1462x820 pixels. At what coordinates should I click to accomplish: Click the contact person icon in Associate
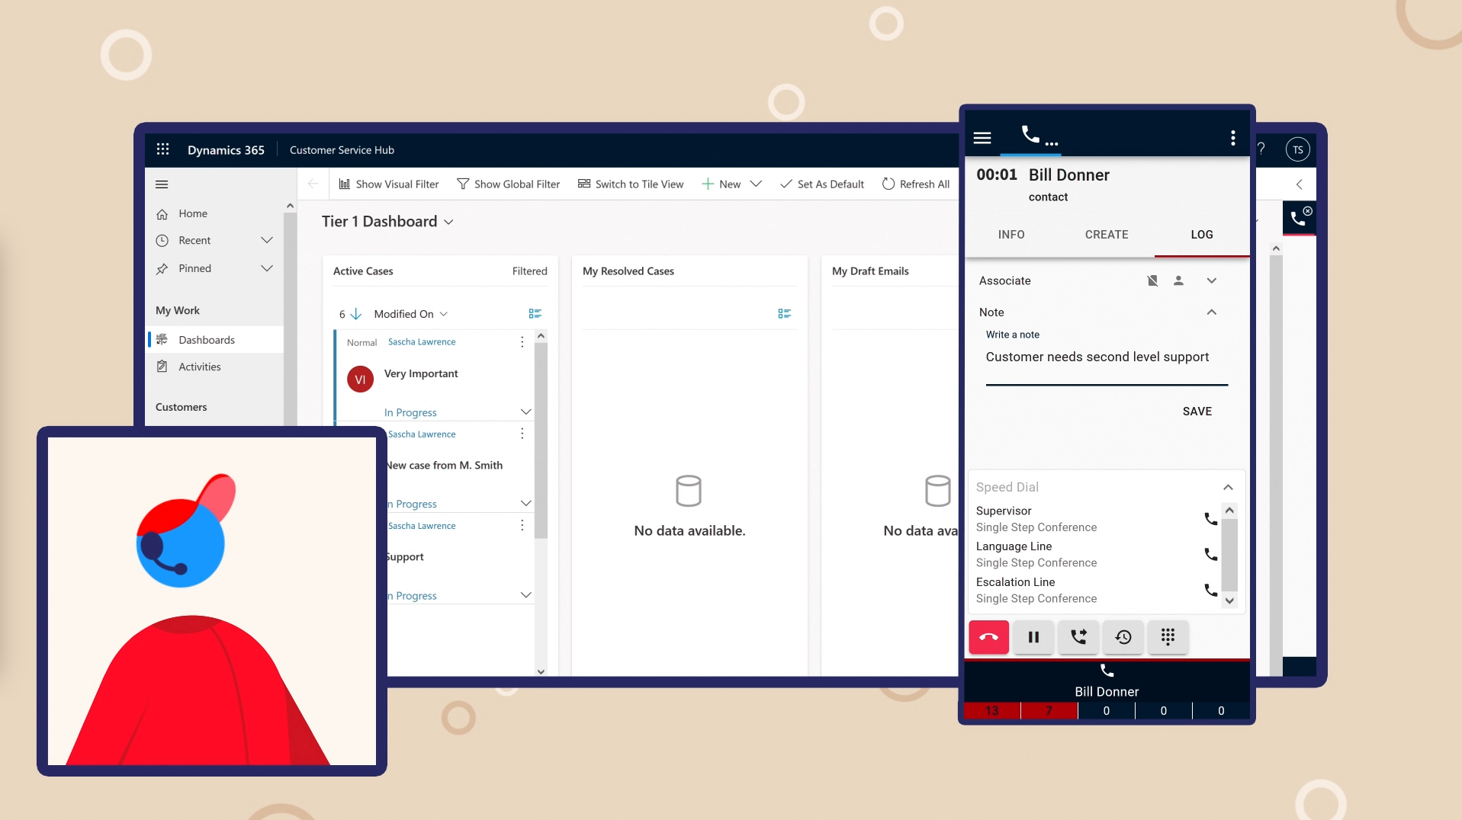(x=1178, y=281)
